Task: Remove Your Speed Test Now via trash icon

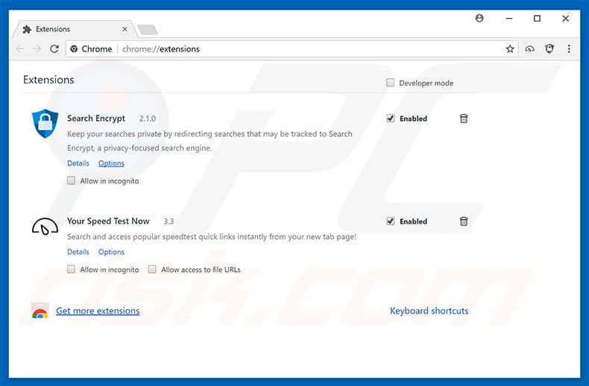Action: (x=464, y=221)
